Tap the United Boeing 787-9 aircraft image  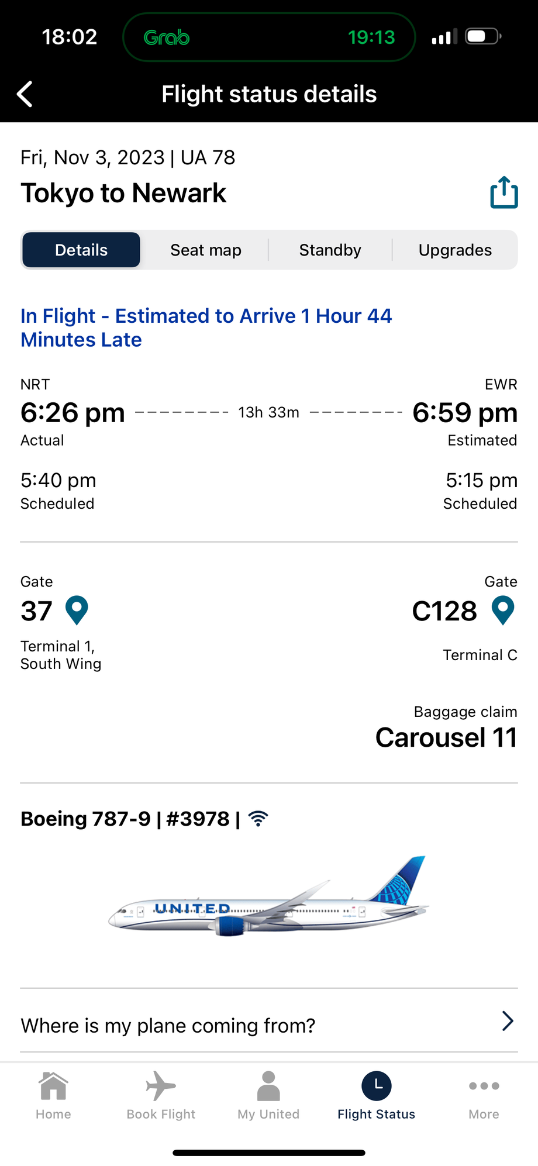[x=268, y=896]
